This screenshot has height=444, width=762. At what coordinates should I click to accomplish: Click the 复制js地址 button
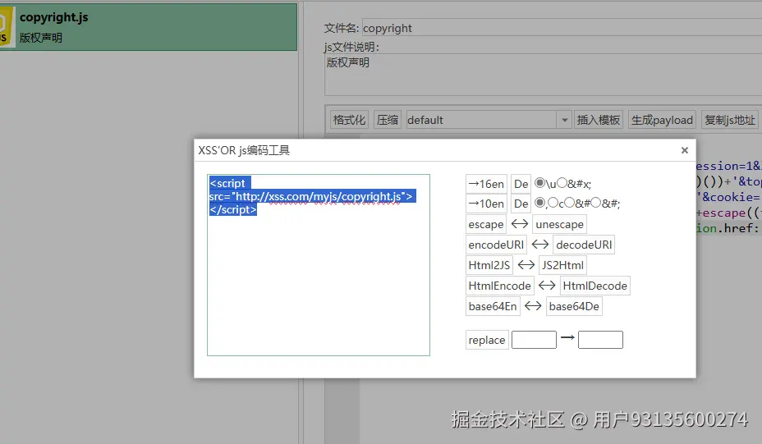coord(729,120)
